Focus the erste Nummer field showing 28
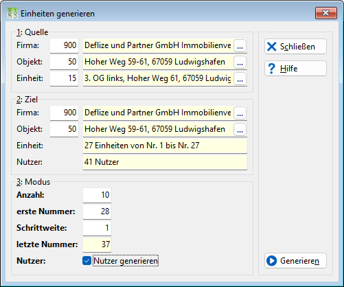This screenshot has height=287, width=344. tap(97, 211)
